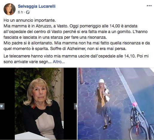Open the "6 h" post timestamp

[20, 12]
